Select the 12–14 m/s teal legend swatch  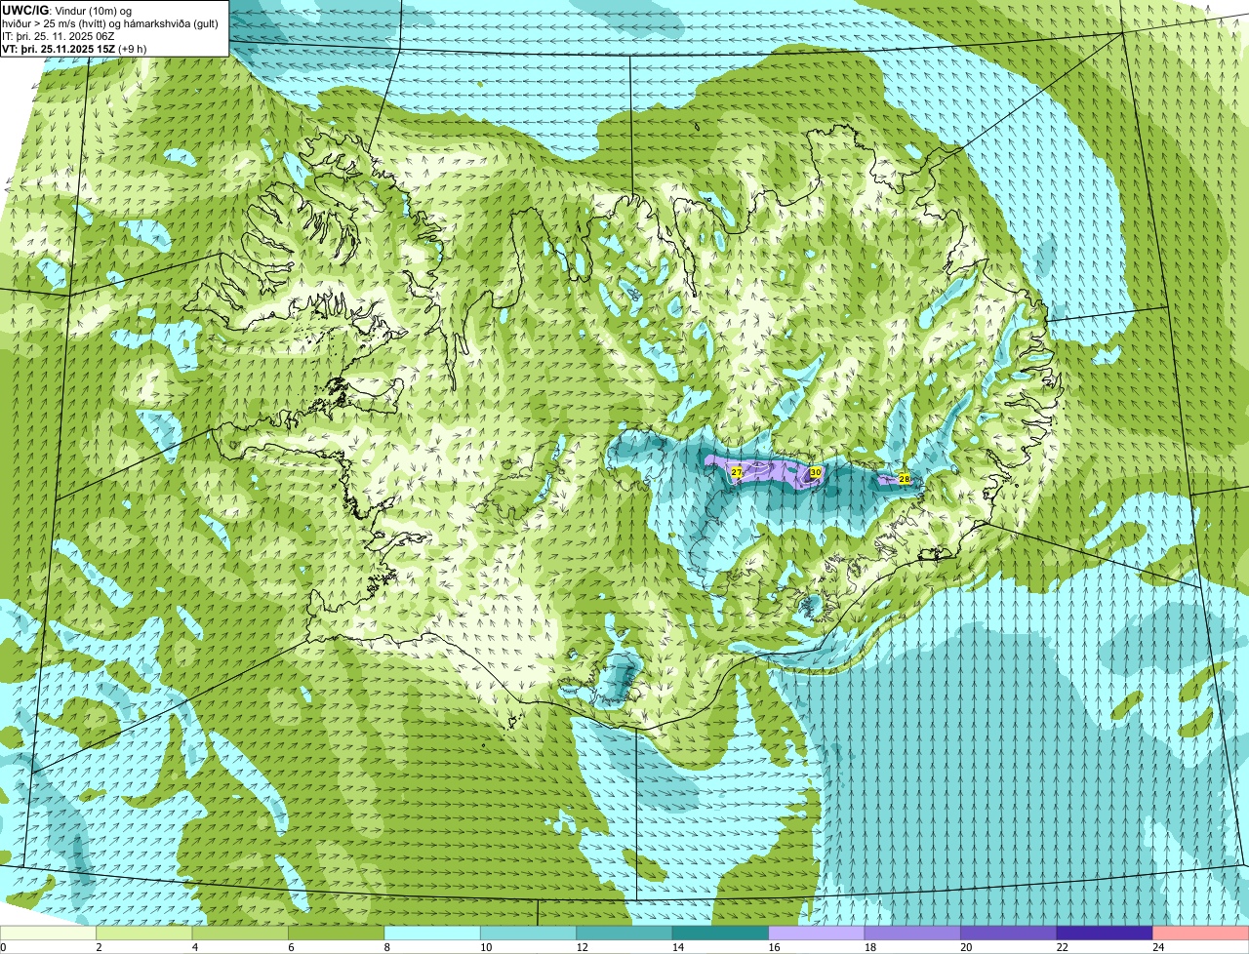(x=624, y=933)
